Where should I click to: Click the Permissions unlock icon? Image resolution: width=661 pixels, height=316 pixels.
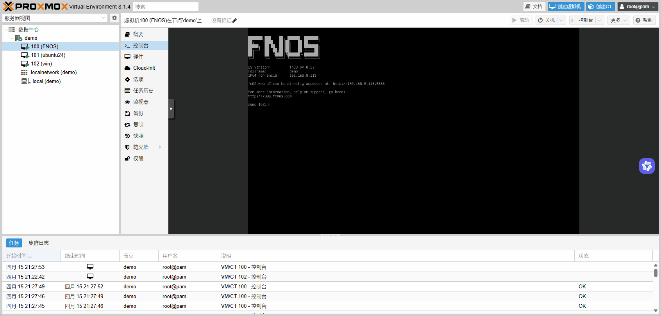127,159
